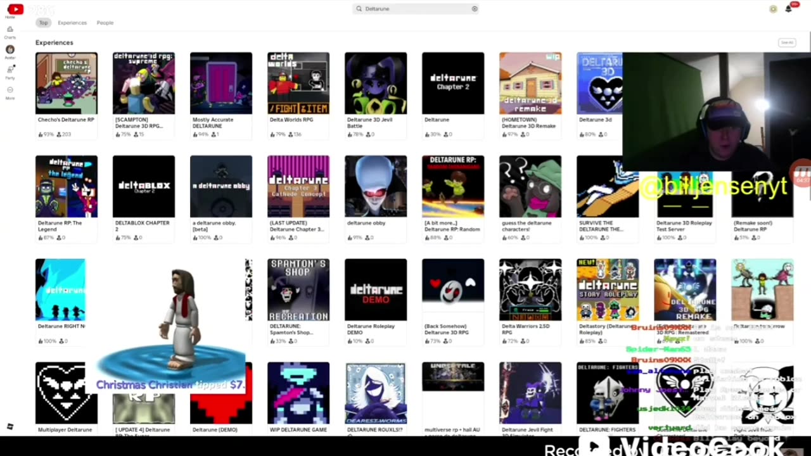The image size is (811, 456).
Task: Click the DELTABLOX CHAPTER 2 title
Action: (x=142, y=226)
